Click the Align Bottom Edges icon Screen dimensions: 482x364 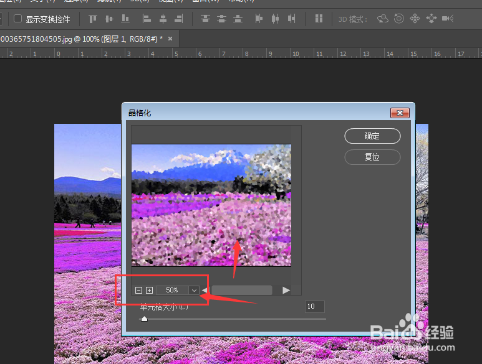125,19
